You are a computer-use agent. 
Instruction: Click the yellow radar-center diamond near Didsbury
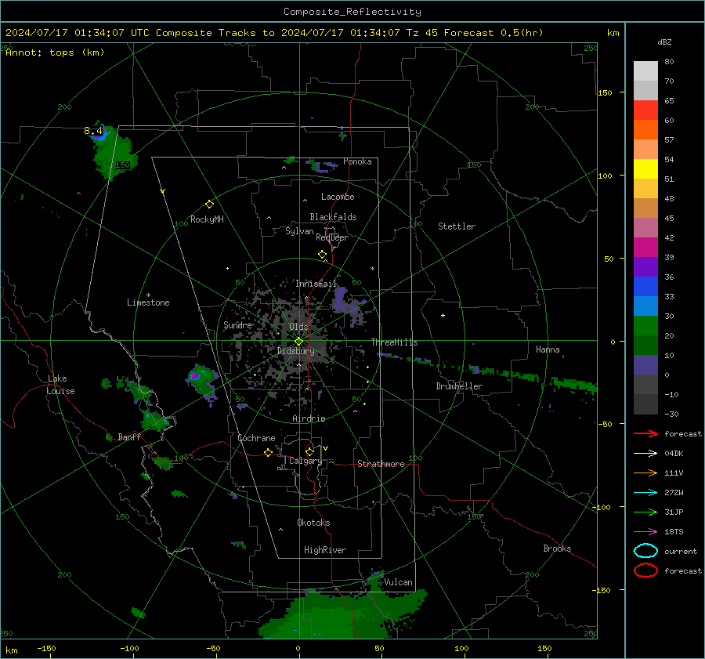click(298, 342)
